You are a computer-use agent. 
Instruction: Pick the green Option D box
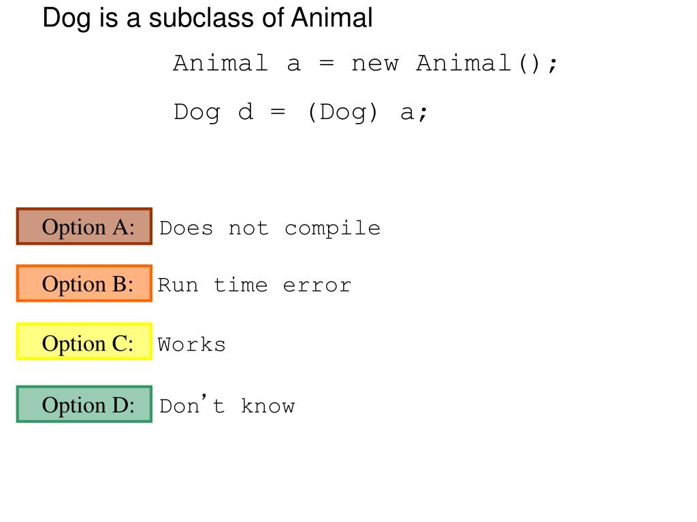[x=84, y=404]
